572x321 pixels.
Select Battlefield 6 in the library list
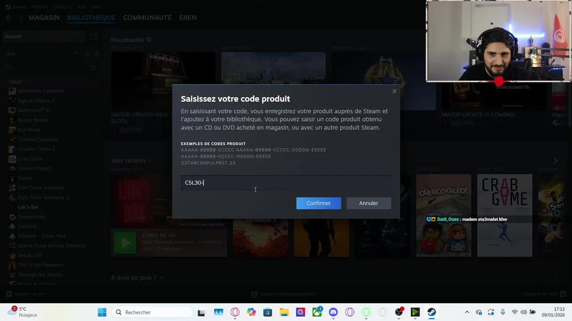[34, 110]
